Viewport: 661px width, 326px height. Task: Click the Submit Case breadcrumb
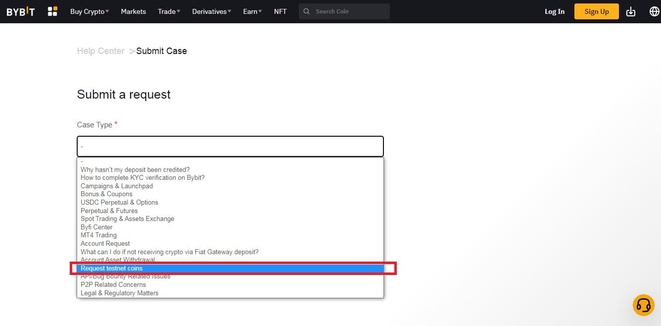pos(162,51)
